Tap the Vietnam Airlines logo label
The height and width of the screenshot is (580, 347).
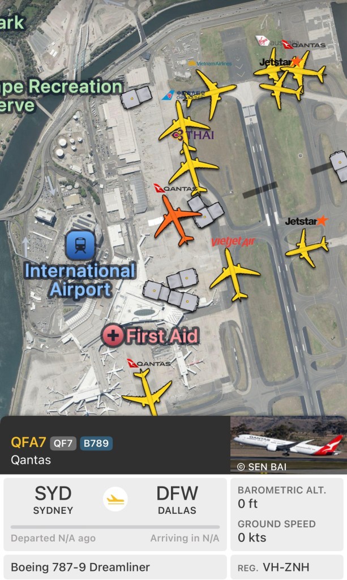pos(209,63)
